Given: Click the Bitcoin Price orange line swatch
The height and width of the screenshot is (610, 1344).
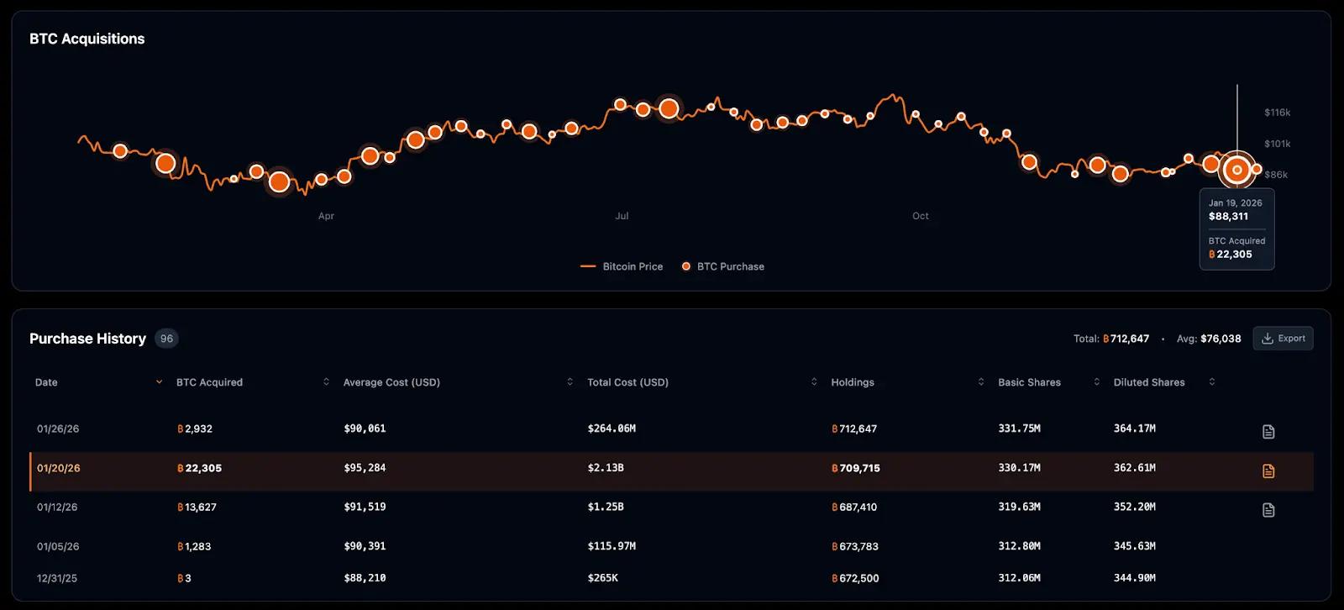Looking at the screenshot, I should [588, 266].
